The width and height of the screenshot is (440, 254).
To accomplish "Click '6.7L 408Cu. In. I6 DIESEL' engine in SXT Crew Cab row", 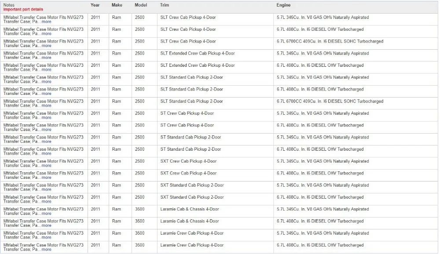I will tap(320, 174).
